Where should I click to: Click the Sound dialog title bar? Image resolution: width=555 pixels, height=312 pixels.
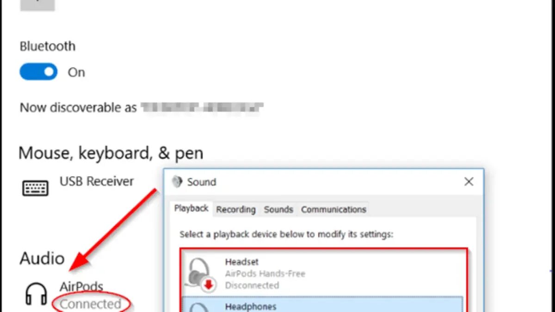pyautogui.click(x=314, y=182)
